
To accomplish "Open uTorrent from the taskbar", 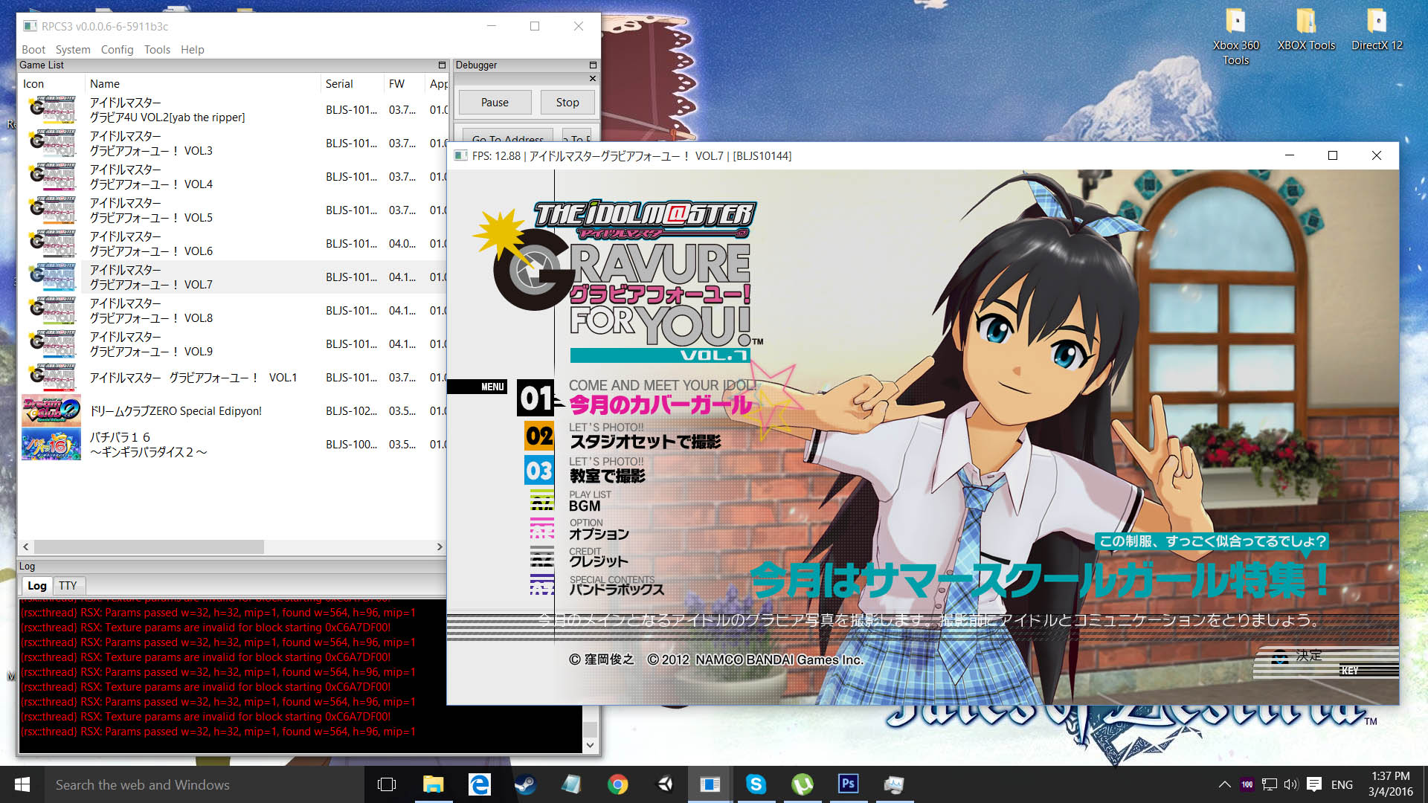I will 803,784.
